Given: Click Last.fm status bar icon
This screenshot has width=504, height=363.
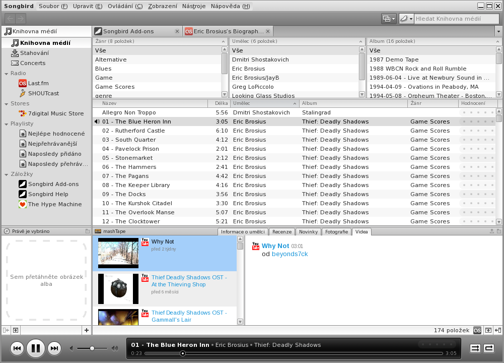Looking at the screenshot, I should (477, 330).
